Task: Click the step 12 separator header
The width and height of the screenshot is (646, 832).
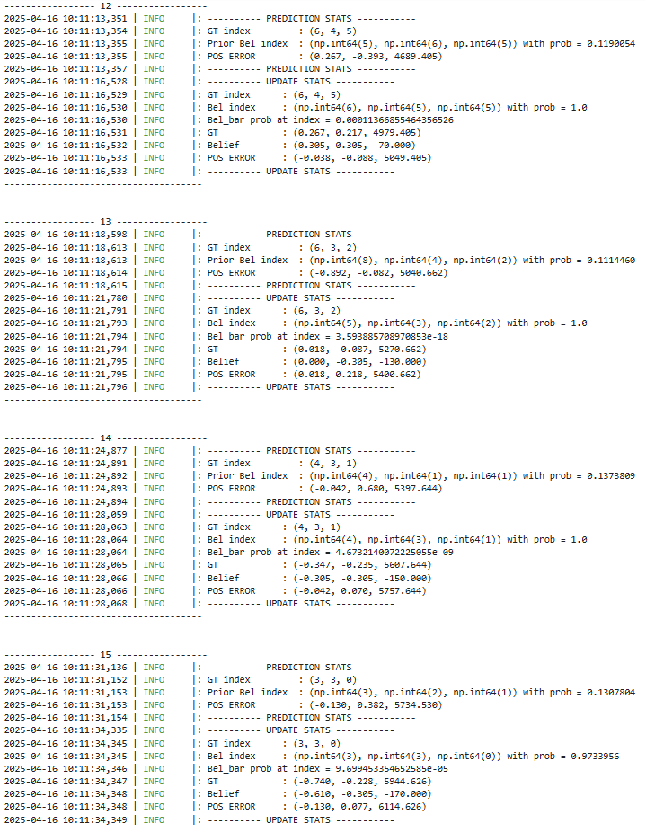Action: point(106,6)
